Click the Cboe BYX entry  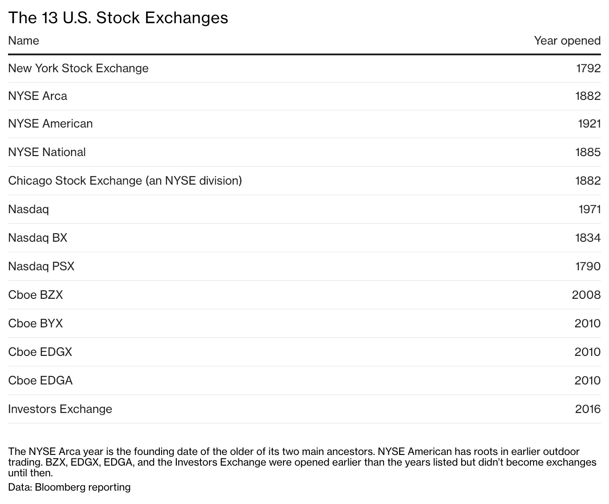(x=35, y=323)
